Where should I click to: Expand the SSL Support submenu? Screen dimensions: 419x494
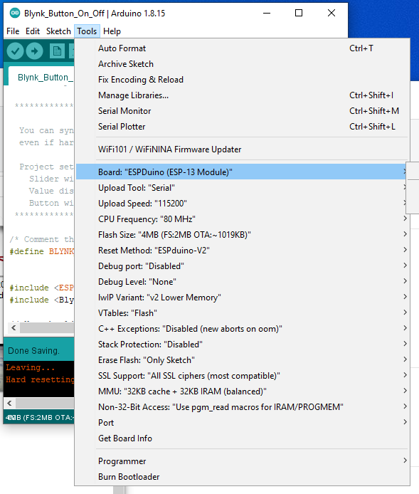[x=243, y=376]
